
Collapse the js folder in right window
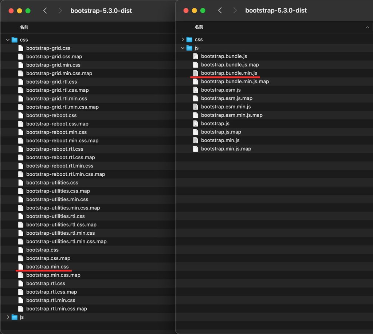(x=182, y=48)
